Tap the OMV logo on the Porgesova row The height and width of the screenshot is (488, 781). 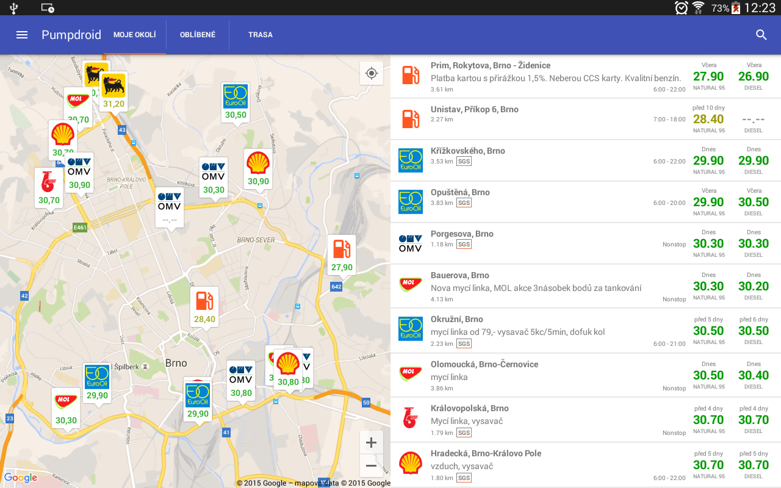(411, 243)
